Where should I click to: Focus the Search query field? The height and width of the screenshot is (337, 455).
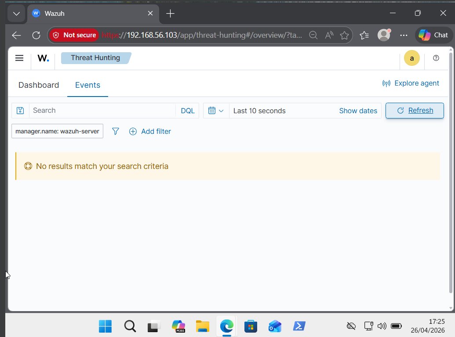(x=102, y=111)
